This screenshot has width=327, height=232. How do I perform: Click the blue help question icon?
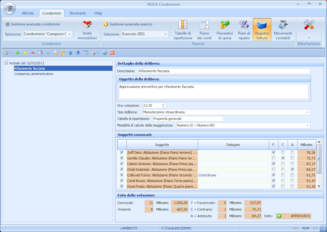click(105, 53)
